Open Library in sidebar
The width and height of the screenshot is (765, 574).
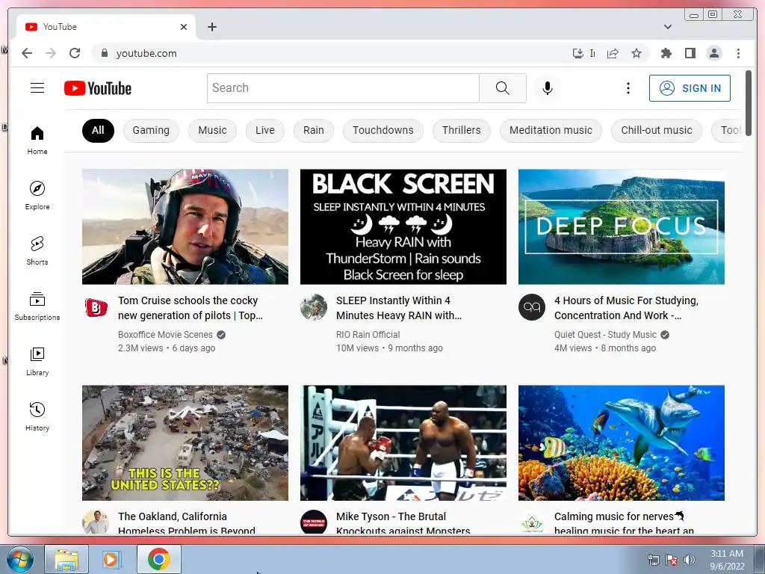coord(37,361)
